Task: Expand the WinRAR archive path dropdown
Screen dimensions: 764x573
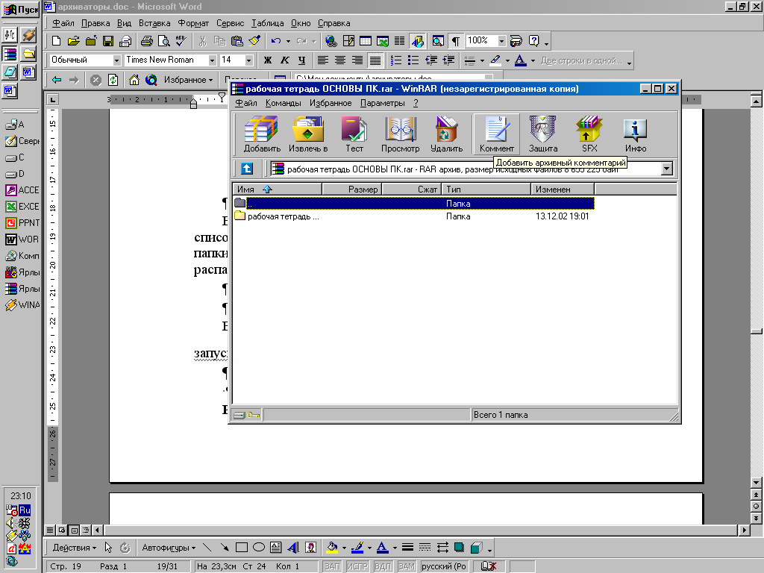Action: (666, 169)
